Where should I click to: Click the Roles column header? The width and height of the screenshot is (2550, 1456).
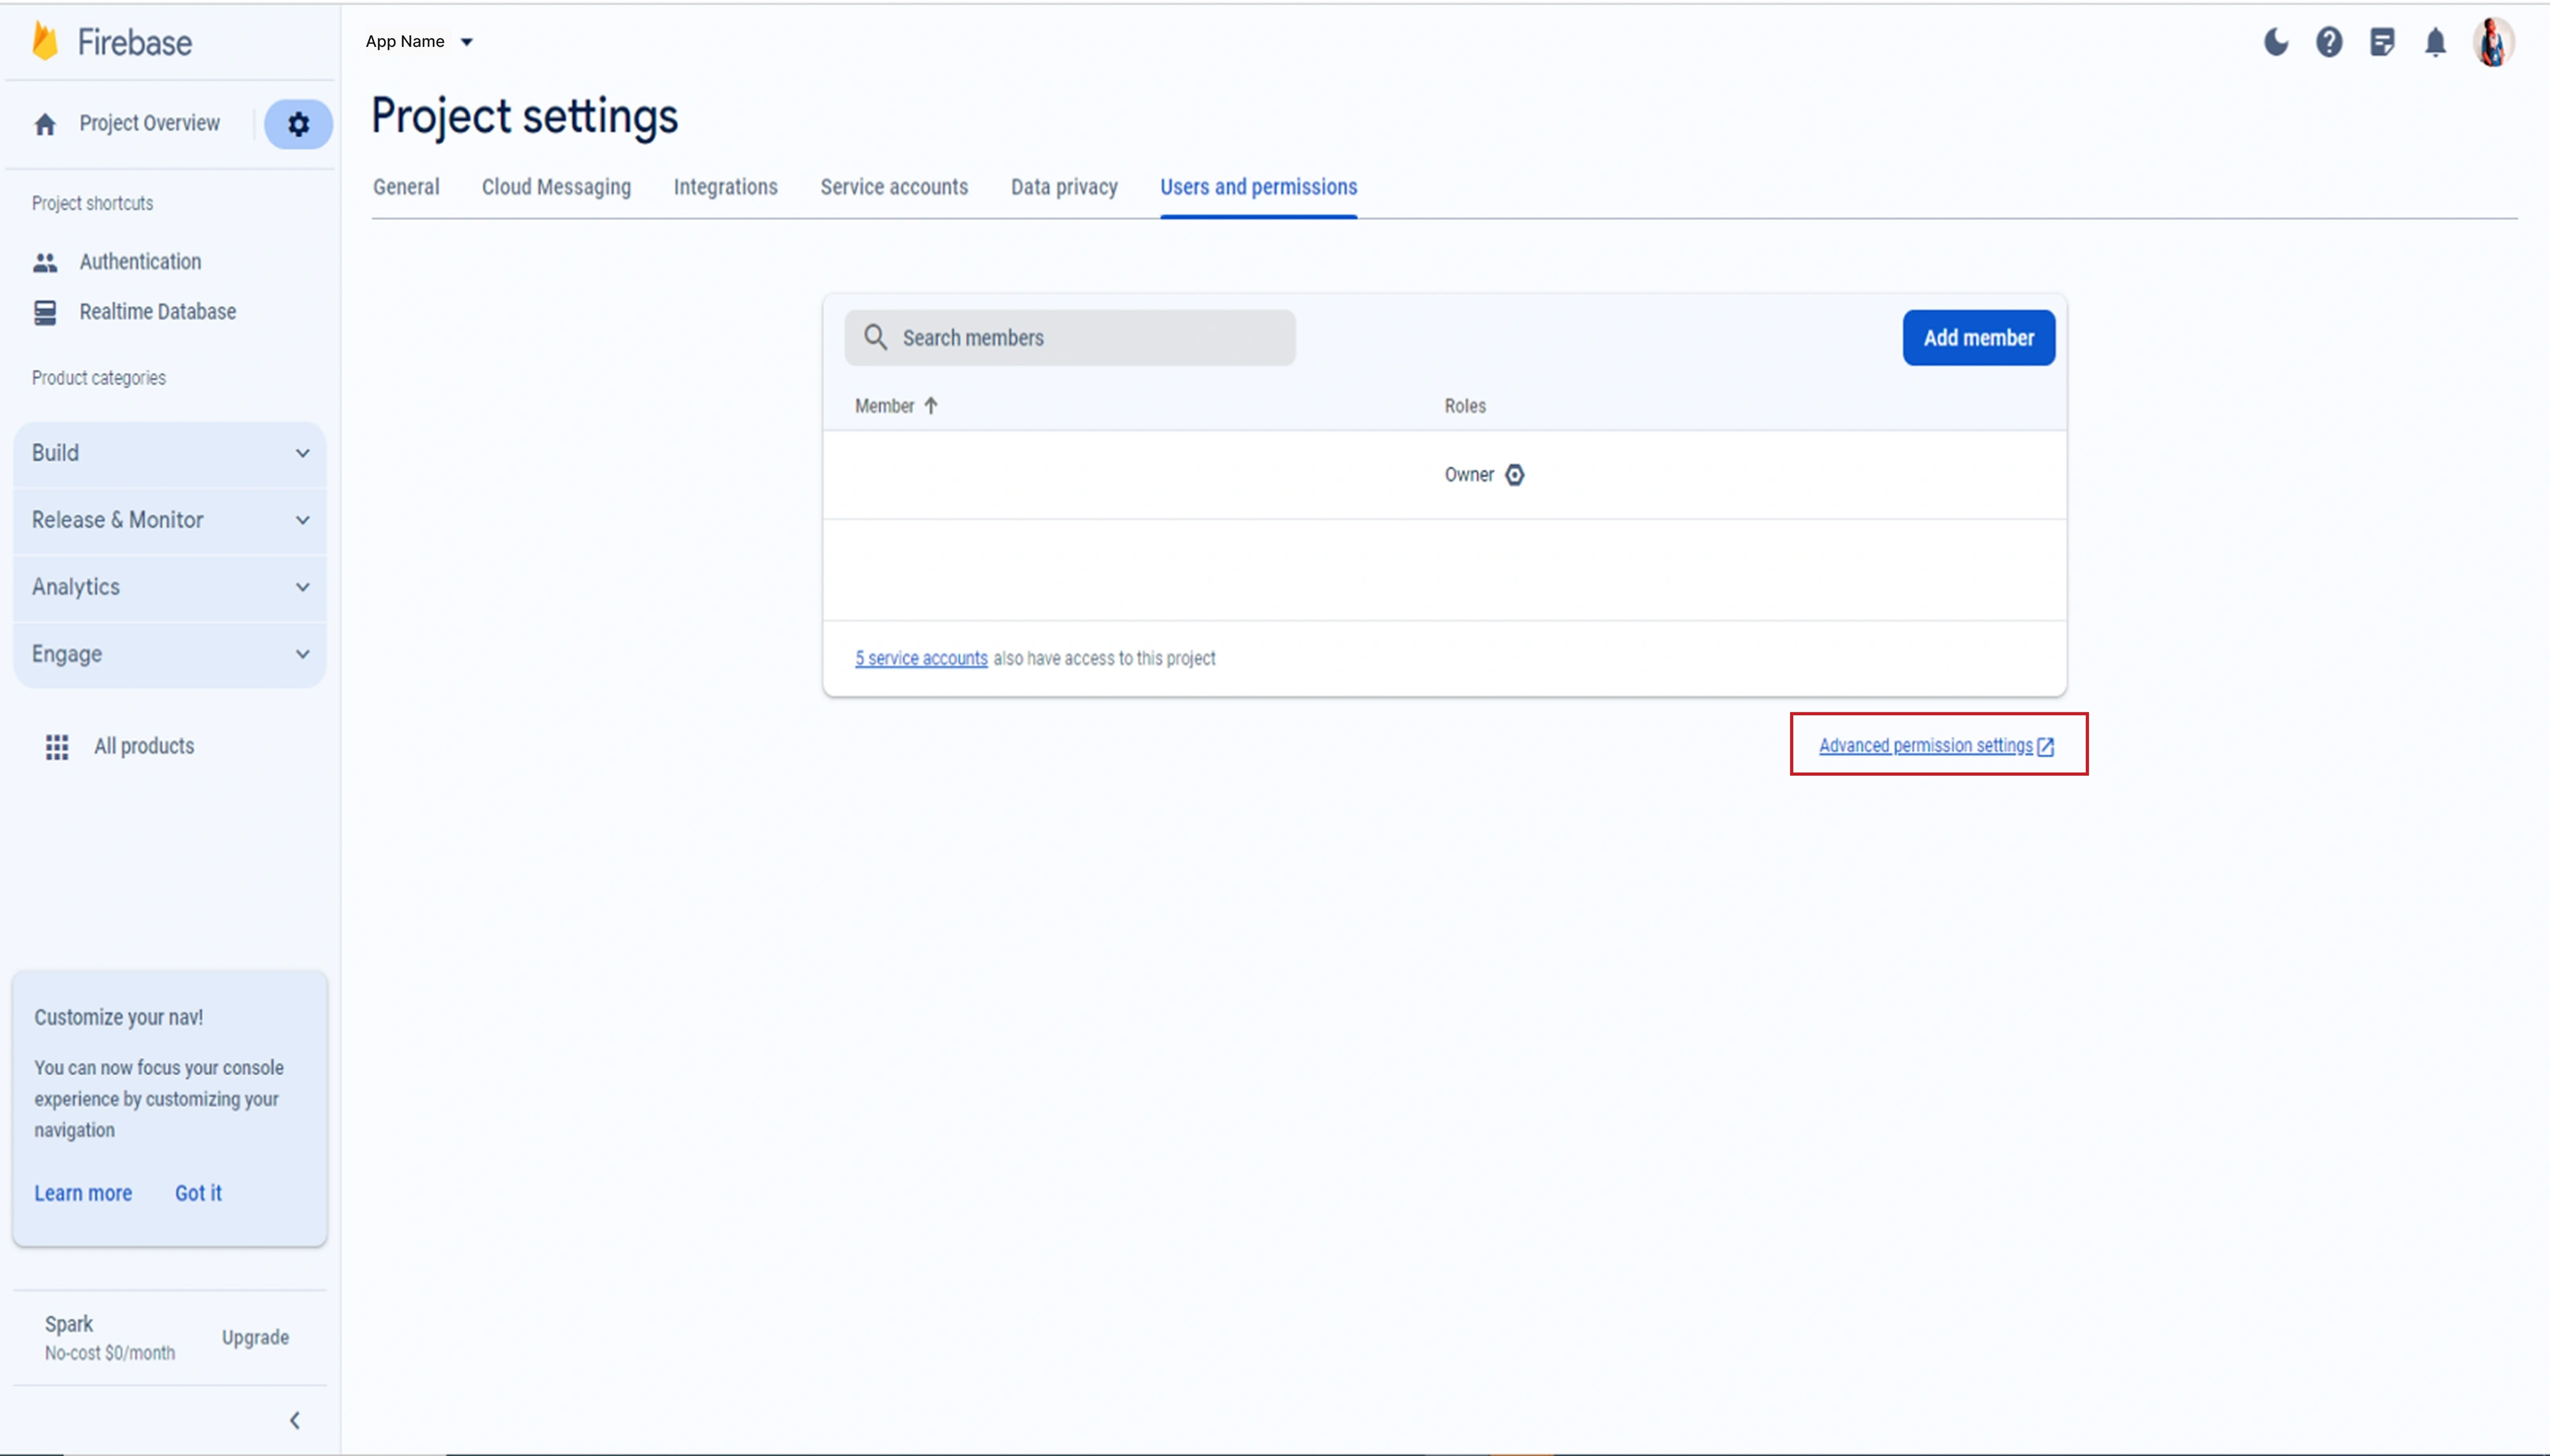click(1465, 406)
